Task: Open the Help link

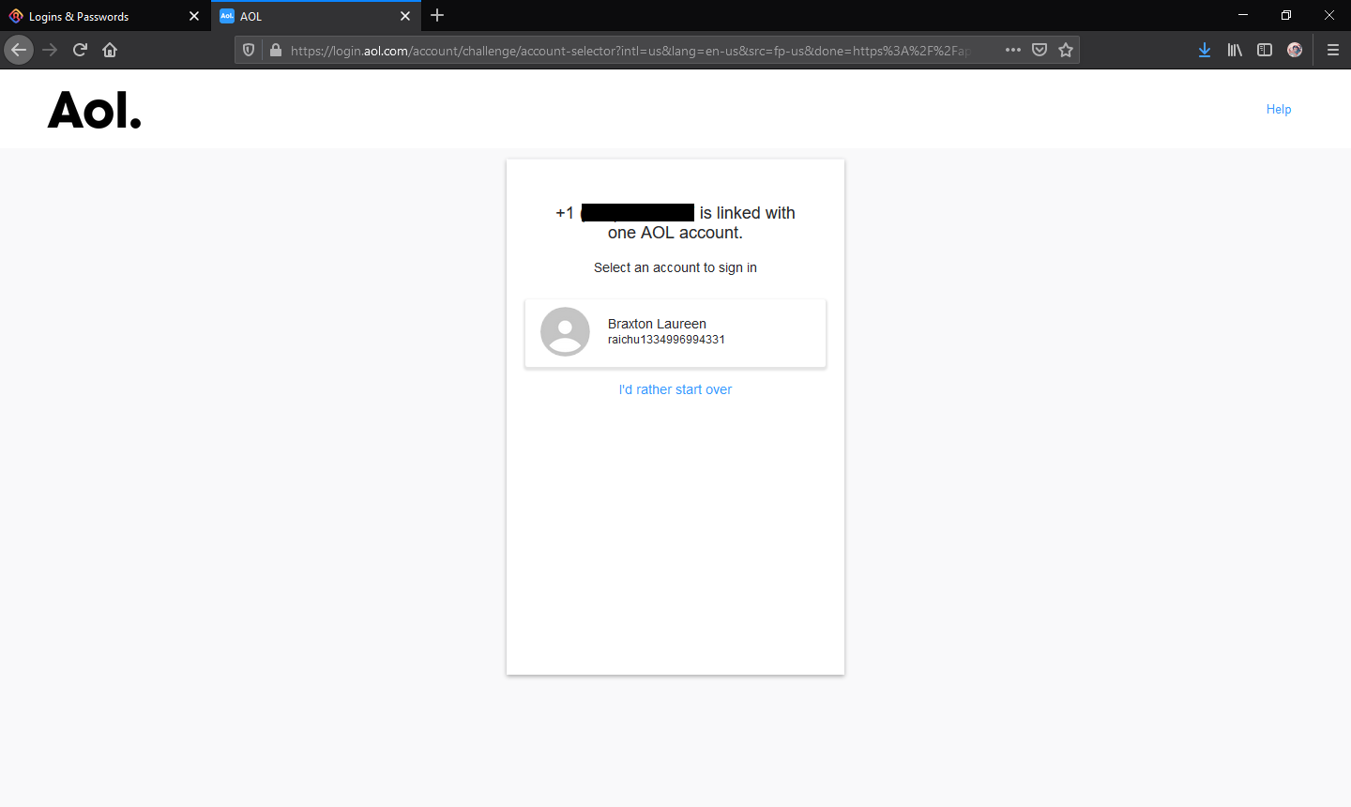Action: [1279, 109]
